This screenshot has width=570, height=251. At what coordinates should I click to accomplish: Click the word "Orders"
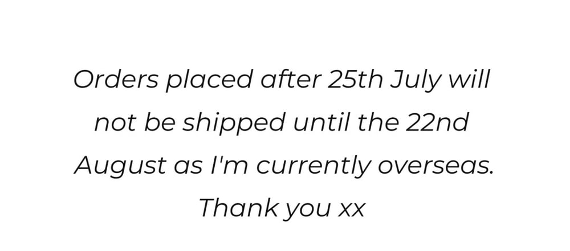(116, 80)
